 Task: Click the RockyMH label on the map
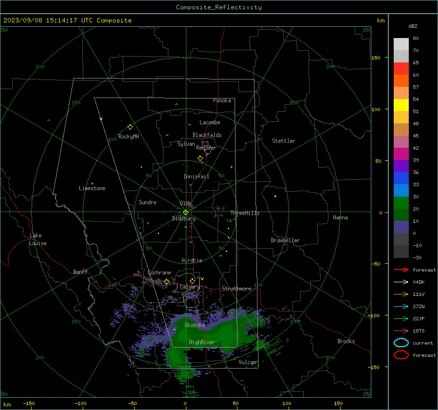click(128, 137)
